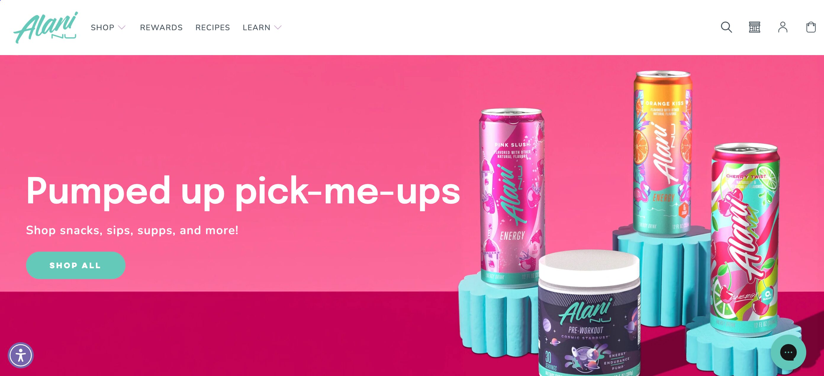This screenshot has height=376, width=824.
Task: Click the Shop snacks, sips, supps subtitle
Action: pyautogui.click(x=132, y=230)
